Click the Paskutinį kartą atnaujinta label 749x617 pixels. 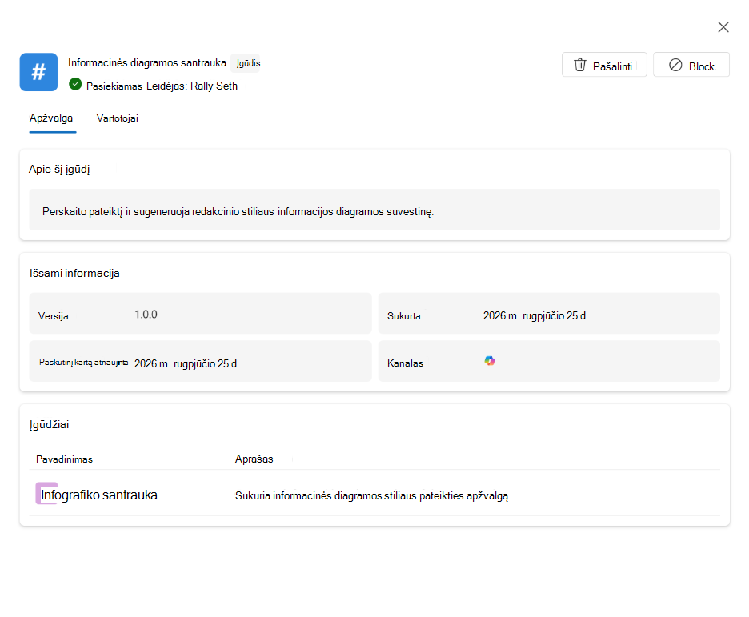click(83, 362)
